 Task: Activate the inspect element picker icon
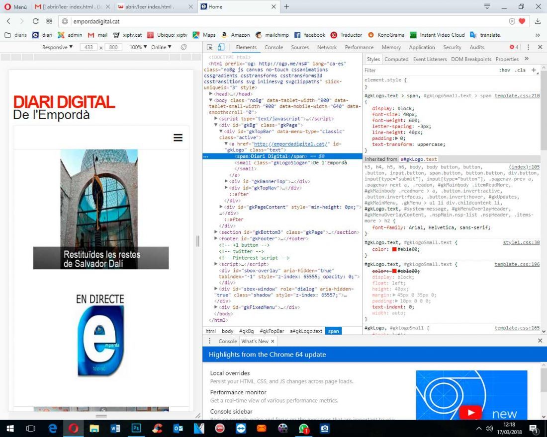click(x=209, y=47)
